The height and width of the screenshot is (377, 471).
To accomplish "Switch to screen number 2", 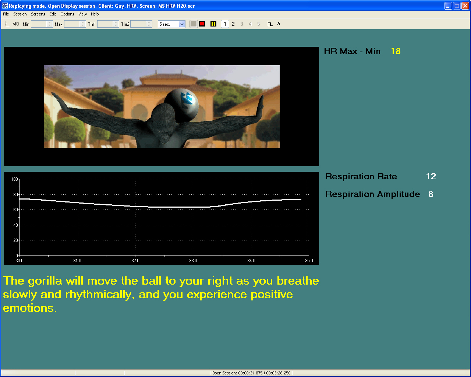I will click(233, 24).
